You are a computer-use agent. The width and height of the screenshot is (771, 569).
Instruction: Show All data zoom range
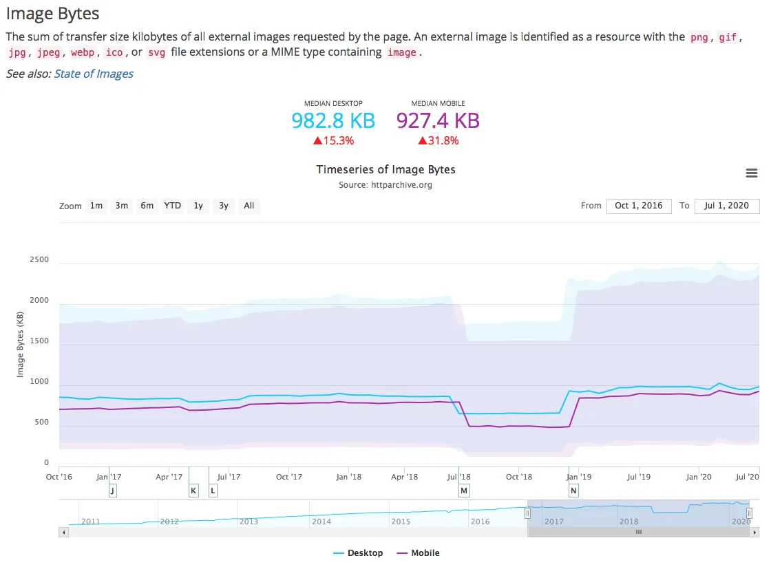click(249, 206)
